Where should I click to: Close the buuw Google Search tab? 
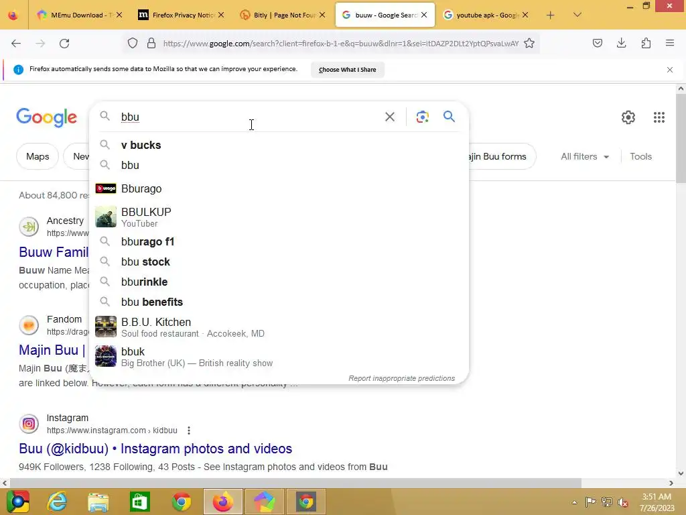424,15
